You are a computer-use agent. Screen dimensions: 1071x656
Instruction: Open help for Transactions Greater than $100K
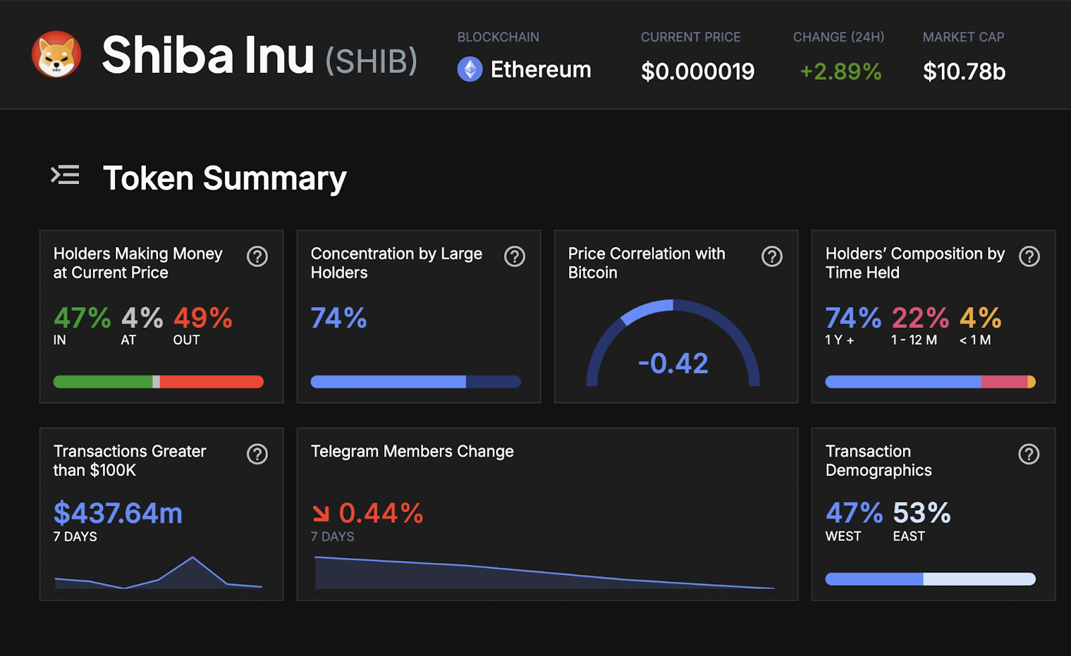(257, 454)
